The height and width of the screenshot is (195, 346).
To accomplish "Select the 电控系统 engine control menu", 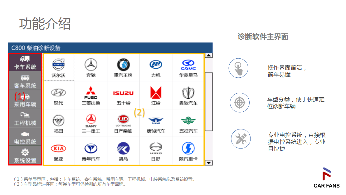I will 25,137.
